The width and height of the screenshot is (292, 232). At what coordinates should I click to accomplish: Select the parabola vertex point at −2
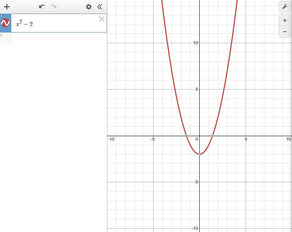click(200, 154)
